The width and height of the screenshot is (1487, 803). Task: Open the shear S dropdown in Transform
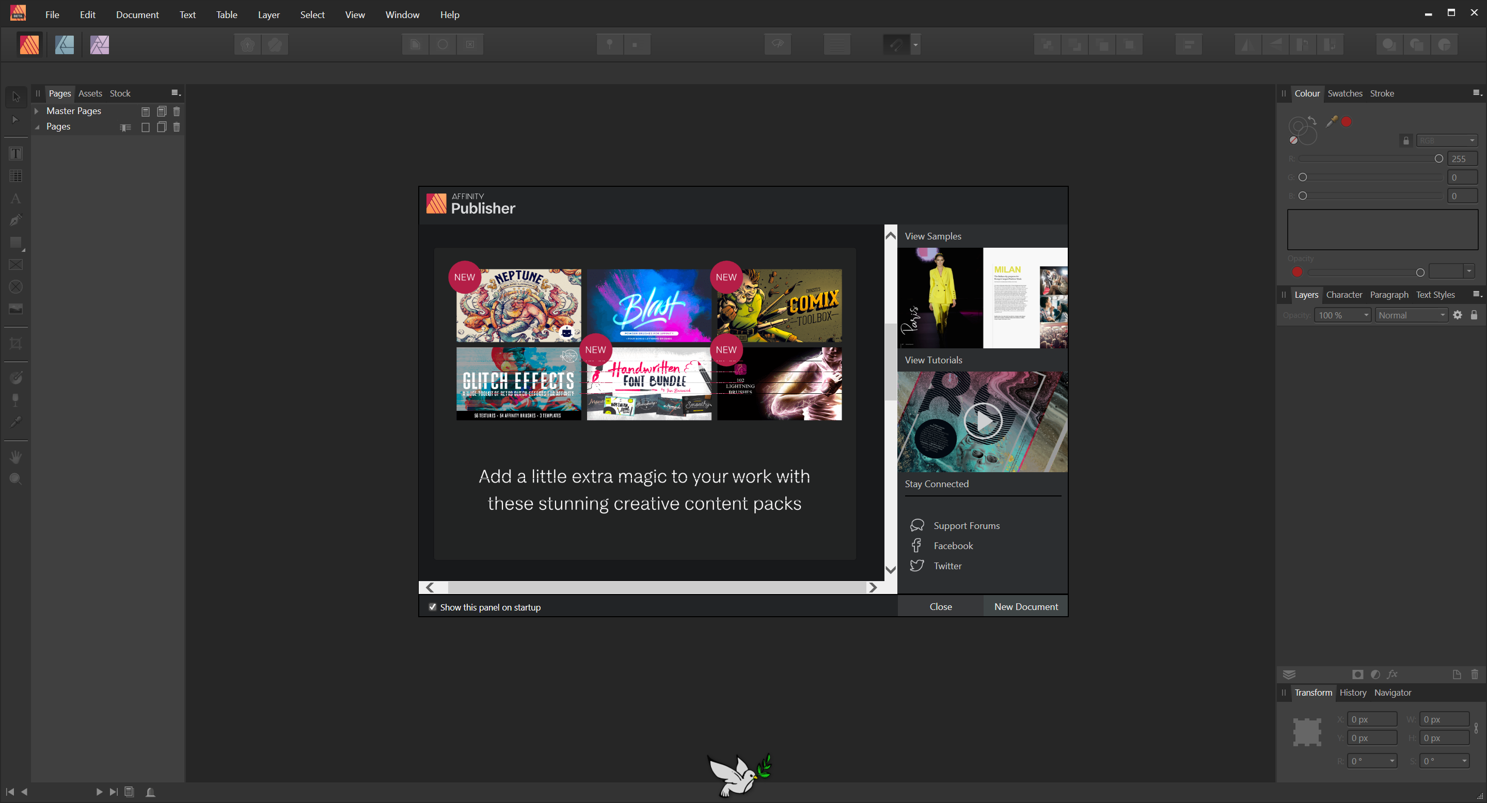click(x=1464, y=761)
